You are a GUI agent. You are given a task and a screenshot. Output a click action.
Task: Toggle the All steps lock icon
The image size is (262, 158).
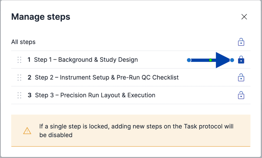click(x=241, y=42)
